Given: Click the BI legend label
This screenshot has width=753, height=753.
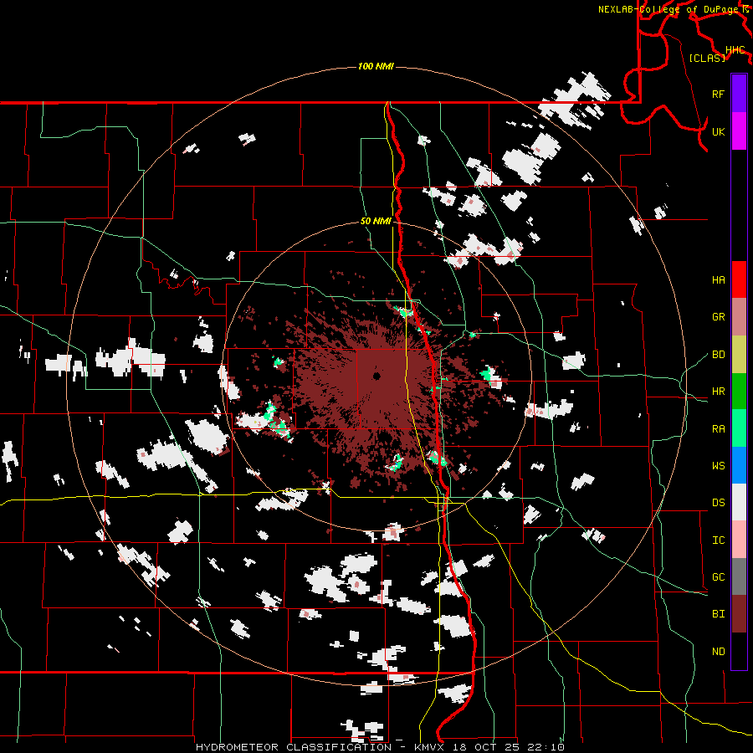Looking at the screenshot, I should coord(718,614).
